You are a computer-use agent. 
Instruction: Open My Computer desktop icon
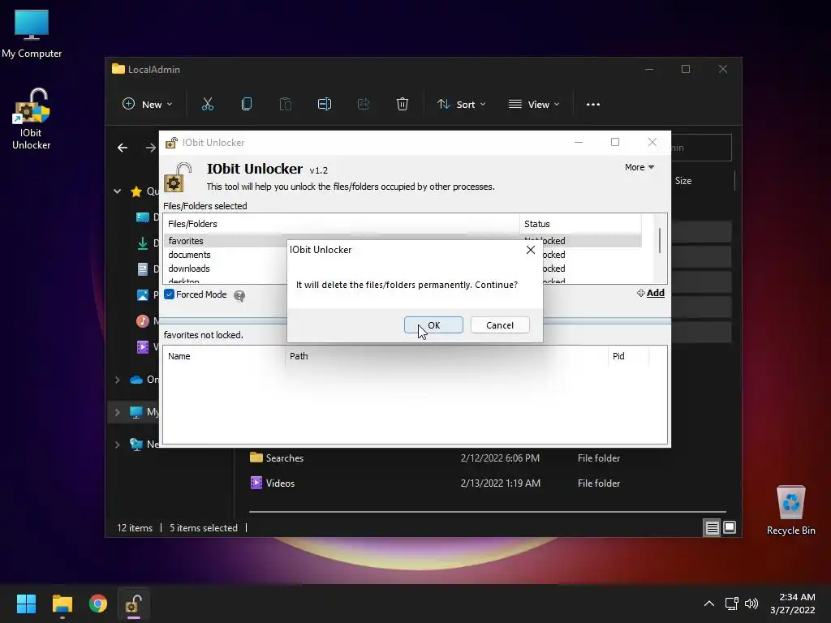click(x=32, y=34)
